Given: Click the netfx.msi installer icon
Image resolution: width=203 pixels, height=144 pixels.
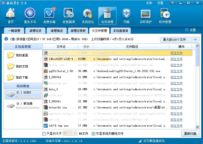Looking at the screenshot, I should pos(46,95).
